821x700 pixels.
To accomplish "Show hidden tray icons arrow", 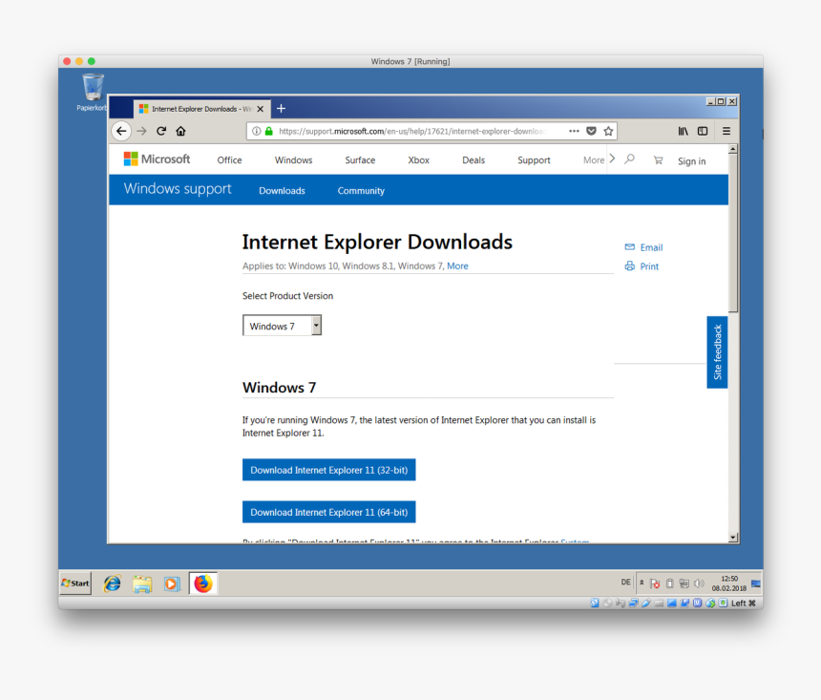I will [x=642, y=583].
